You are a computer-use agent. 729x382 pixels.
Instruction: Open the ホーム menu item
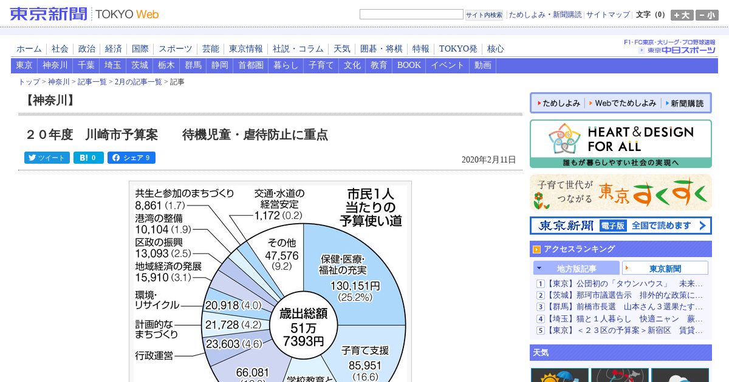[29, 49]
